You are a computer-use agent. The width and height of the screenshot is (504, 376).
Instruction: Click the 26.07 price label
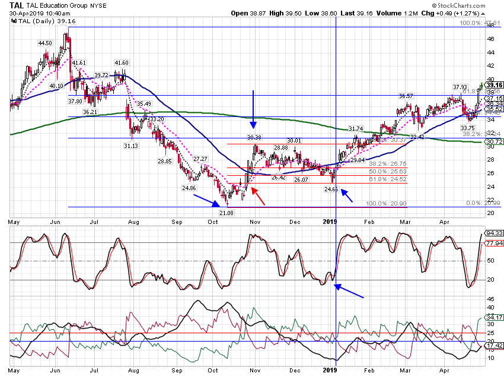[301, 180]
